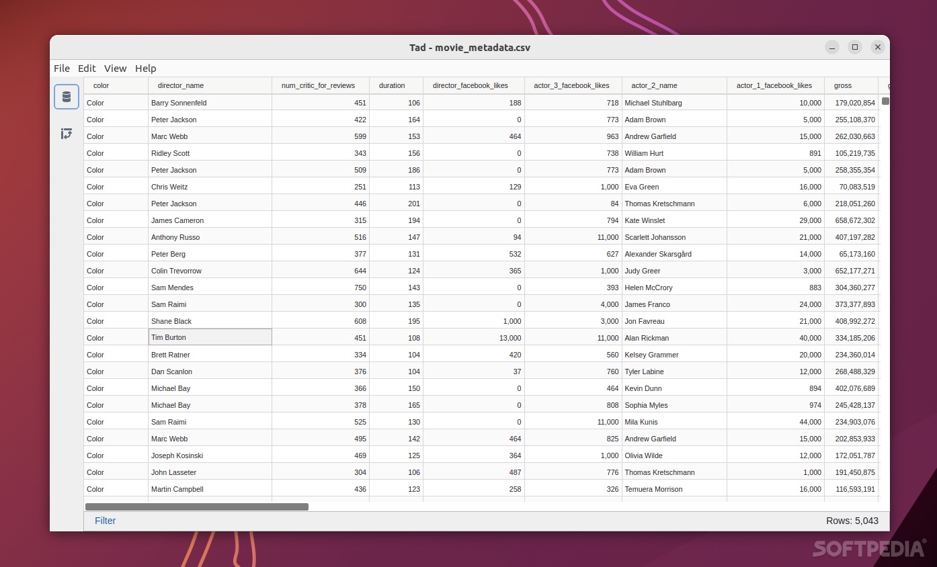Select the actor_1_facebook_likes column header

point(776,85)
